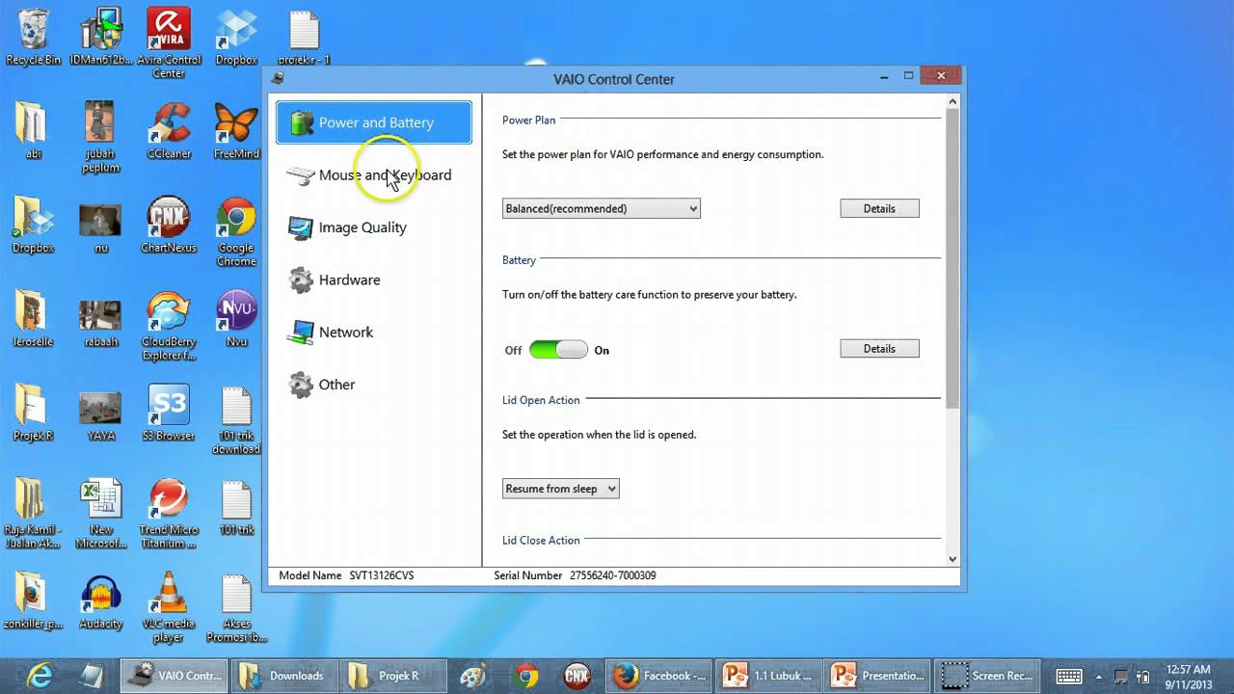Select the abi folder icon

pos(33,130)
